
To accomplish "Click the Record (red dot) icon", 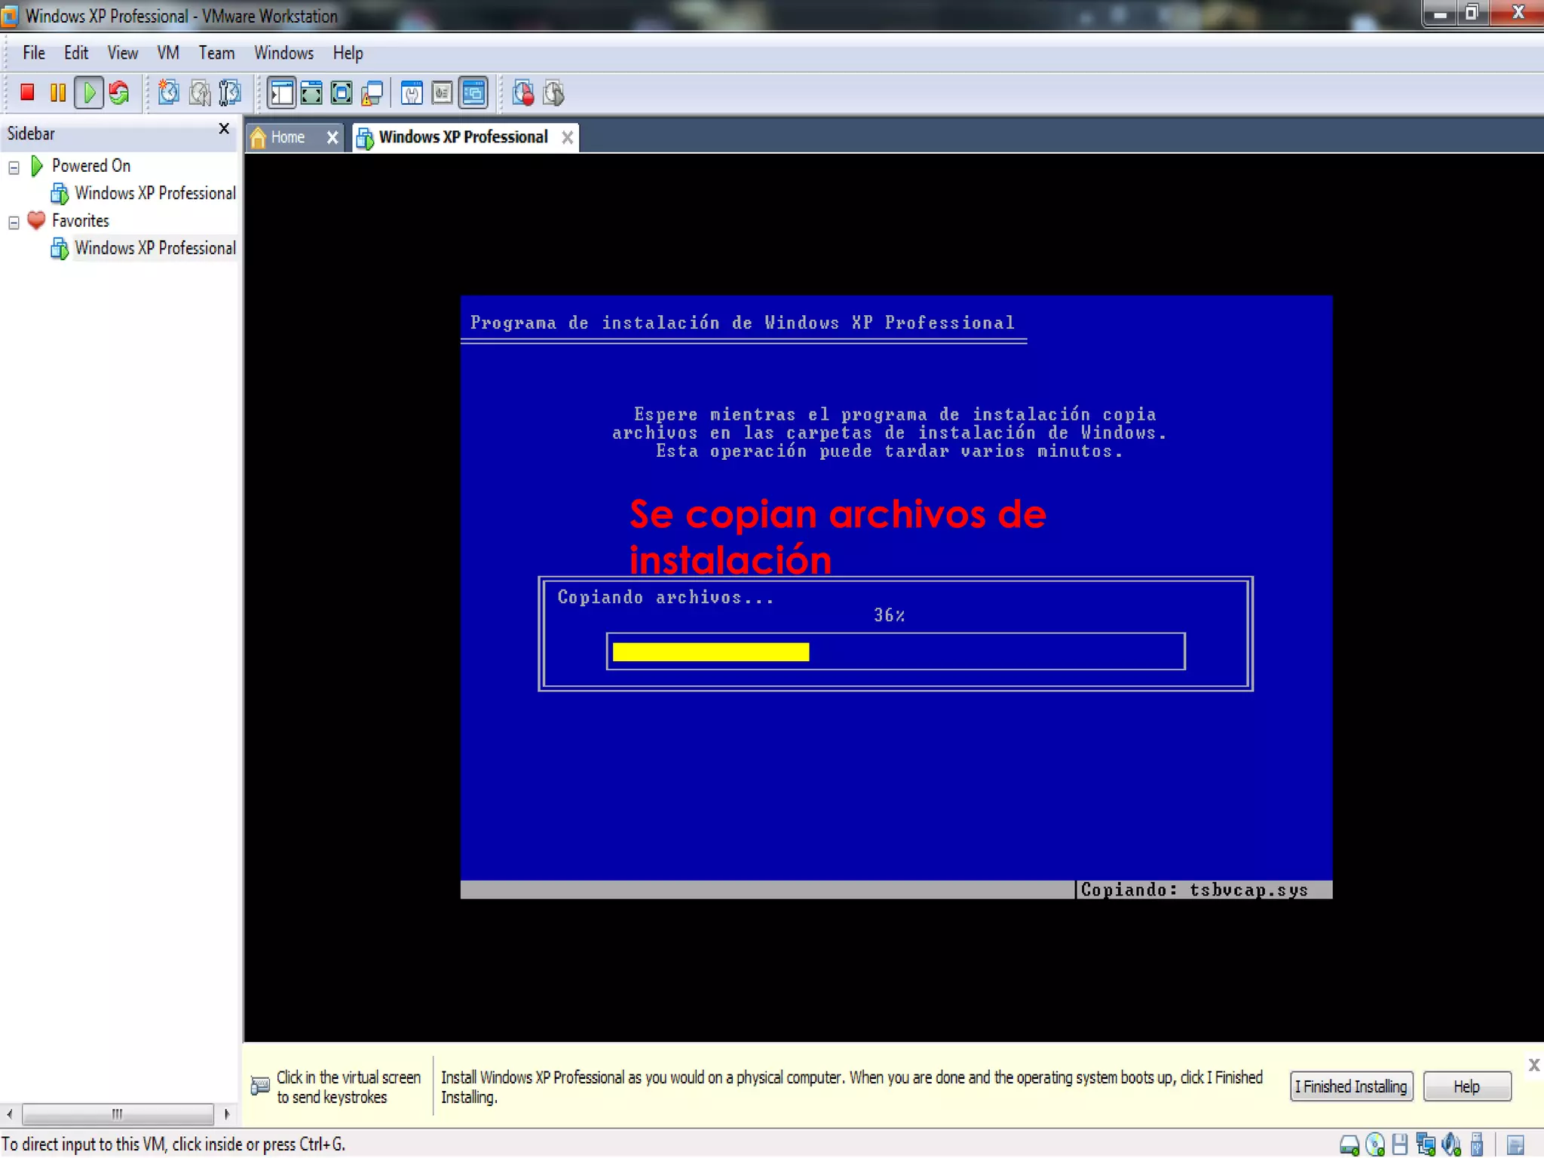I will 522,93.
